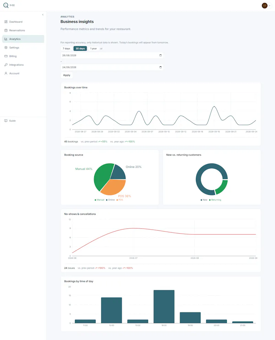The image size is (275, 340).
Task: Collapse the sidebar with the chevron
Action: [43, 15]
